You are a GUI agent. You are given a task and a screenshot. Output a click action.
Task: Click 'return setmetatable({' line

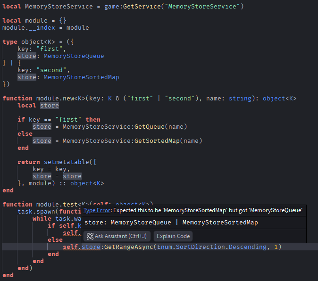[57, 162]
